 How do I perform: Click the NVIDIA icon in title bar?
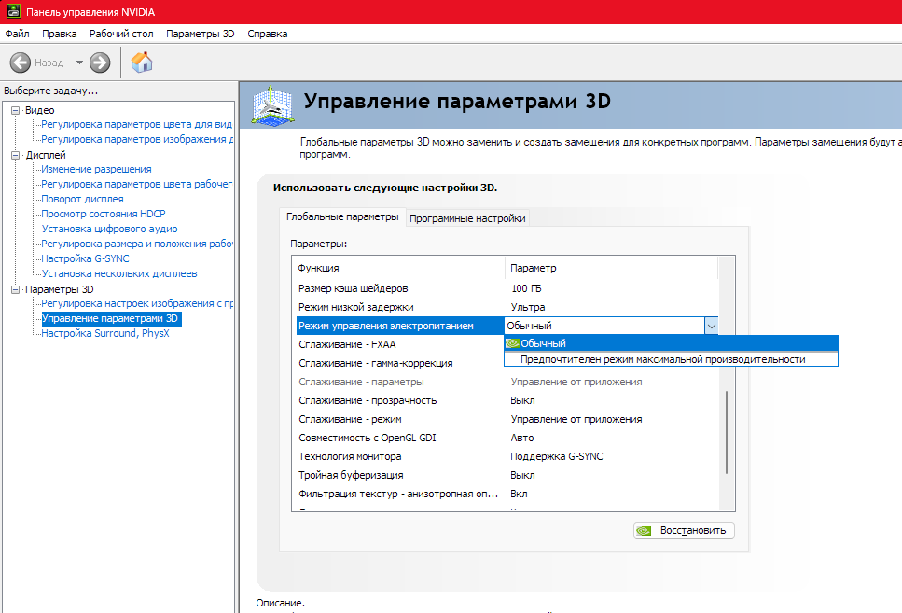tap(11, 11)
